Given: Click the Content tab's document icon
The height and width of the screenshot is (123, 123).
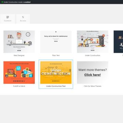Looking at the screenshot, I should [8, 17].
